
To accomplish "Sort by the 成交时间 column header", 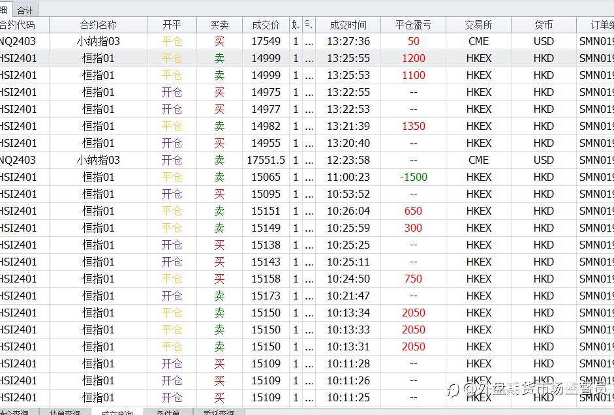I will (348, 25).
